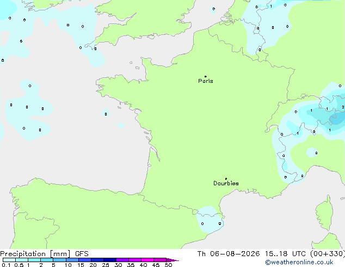Pick the 30–35 mm legend color swatch
This screenshot has height=267, width=345.
pyautogui.click(x=122, y=260)
